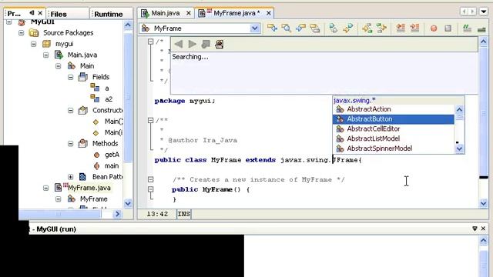Switch to the MyFrame.java editor tab
Viewport: 493px width, 277px height.
tap(236, 13)
